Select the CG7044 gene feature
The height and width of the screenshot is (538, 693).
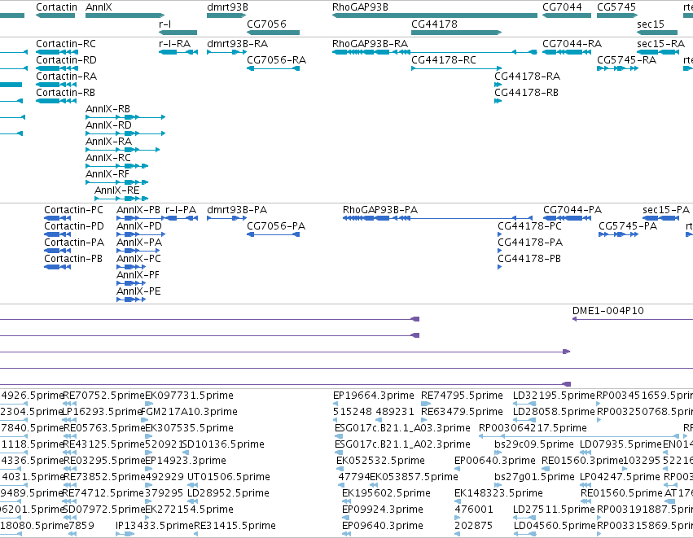tap(567, 15)
